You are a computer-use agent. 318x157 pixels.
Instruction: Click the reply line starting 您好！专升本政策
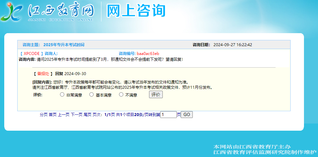pos(121,83)
